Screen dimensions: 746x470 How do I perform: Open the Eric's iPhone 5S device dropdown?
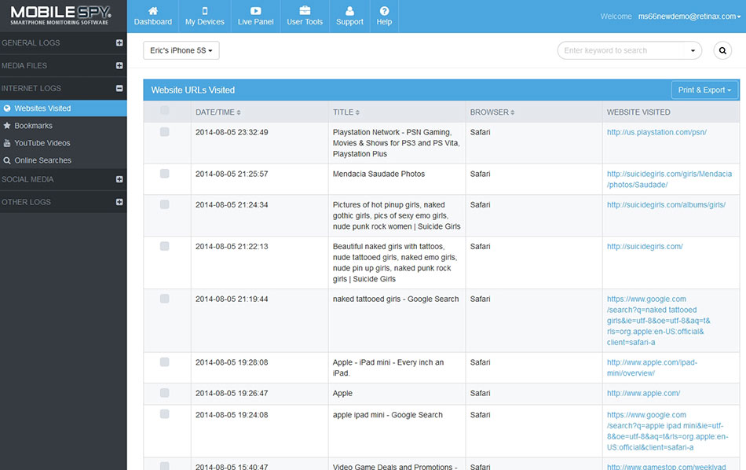[x=181, y=50]
